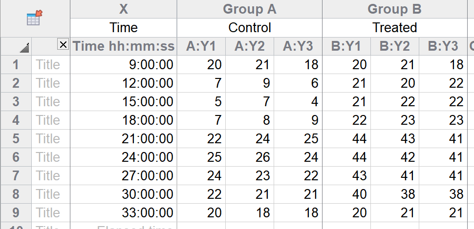Select the X column header
The image size is (474, 229).
[x=123, y=9]
